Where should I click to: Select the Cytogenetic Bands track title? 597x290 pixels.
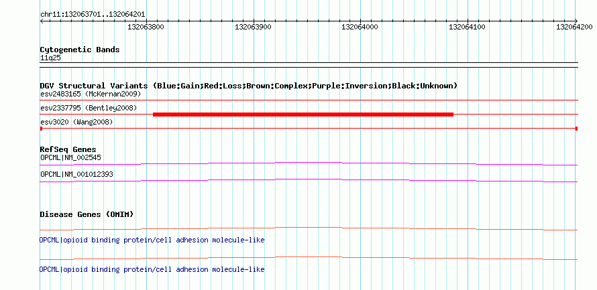point(80,50)
